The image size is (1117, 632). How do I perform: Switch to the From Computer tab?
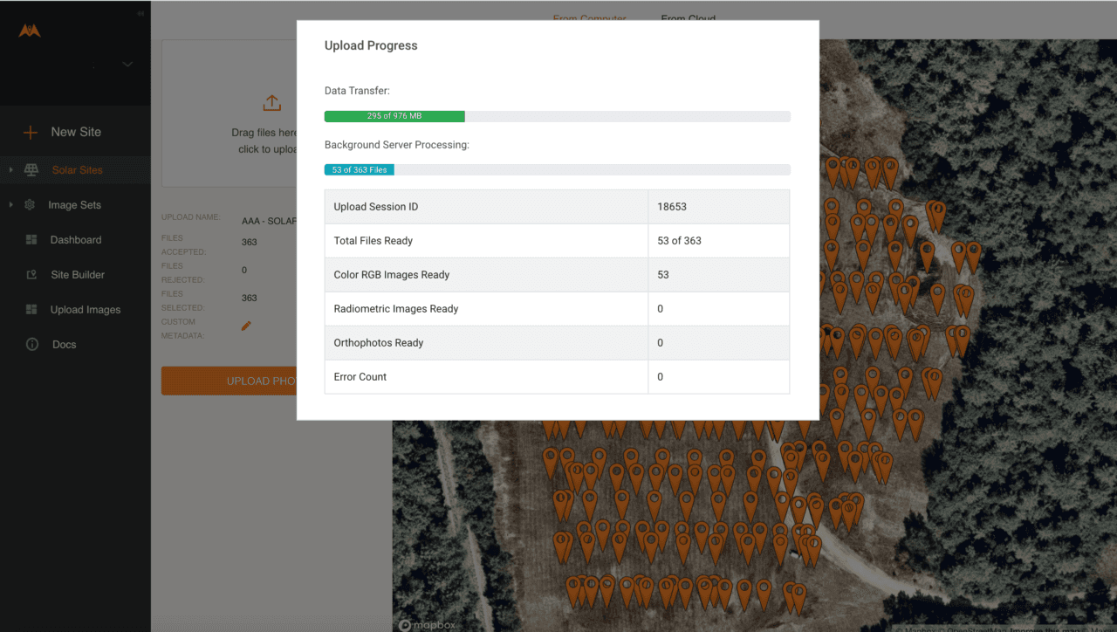coord(589,18)
